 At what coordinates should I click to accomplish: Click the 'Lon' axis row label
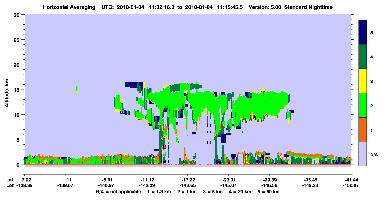10,185
